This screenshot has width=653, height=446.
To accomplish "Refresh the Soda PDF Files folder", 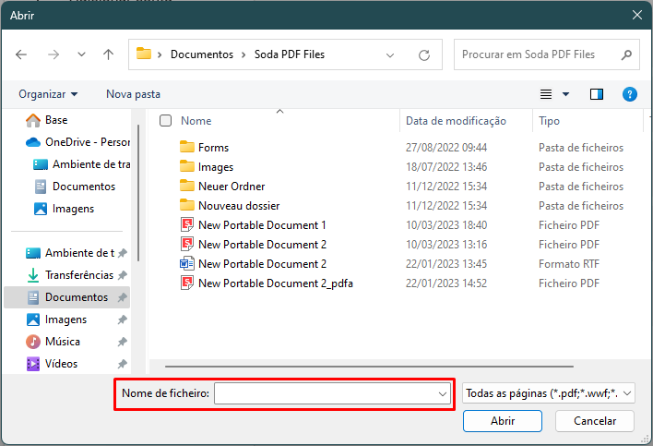I will 424,55.
